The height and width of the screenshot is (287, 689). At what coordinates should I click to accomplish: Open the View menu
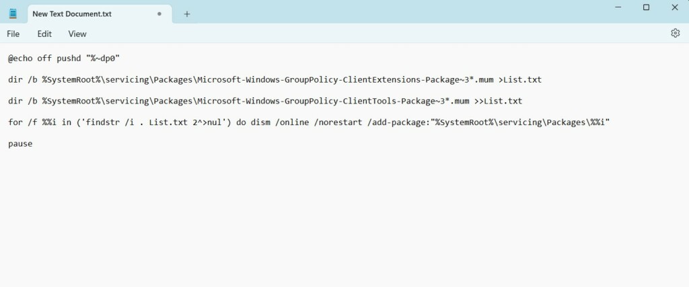77,34
